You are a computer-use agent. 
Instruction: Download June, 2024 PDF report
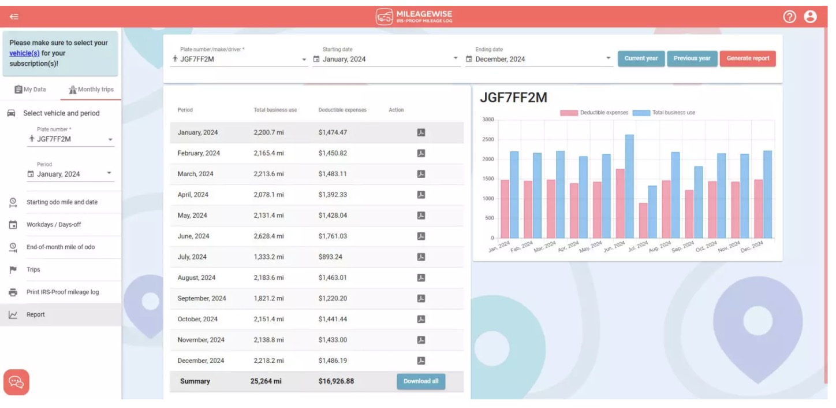421,236
